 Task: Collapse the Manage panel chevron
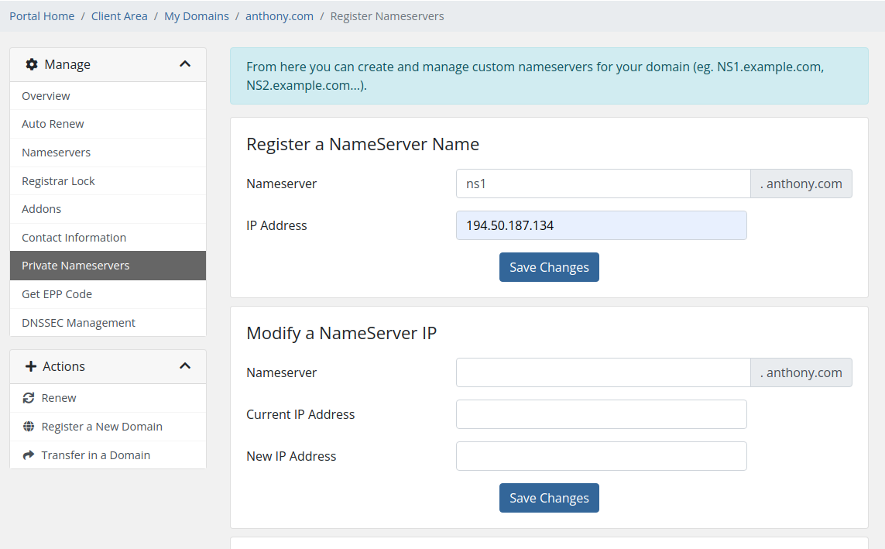click(x=184, y=64)
